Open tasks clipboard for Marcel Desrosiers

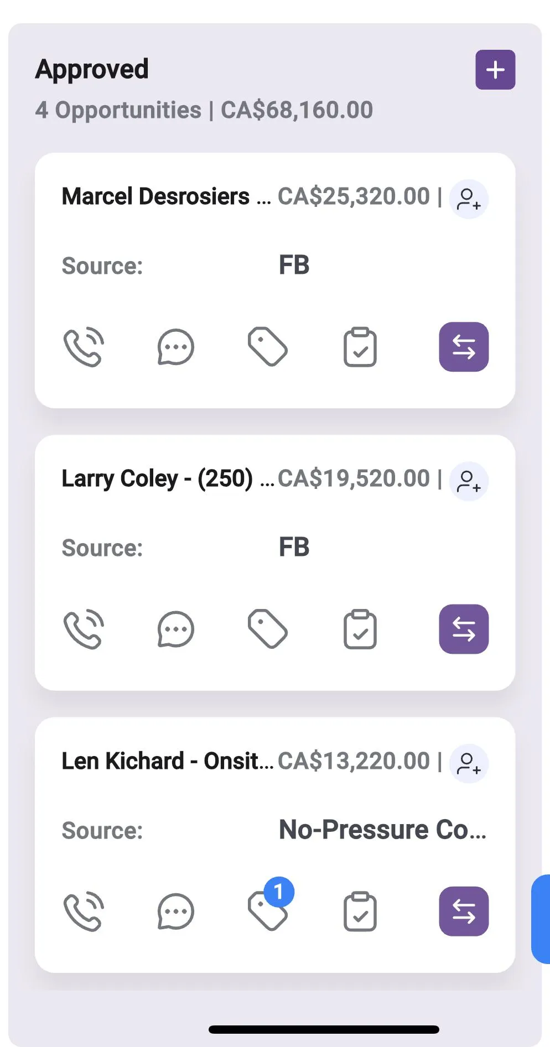pyautogui.click(x=360, y=347)
